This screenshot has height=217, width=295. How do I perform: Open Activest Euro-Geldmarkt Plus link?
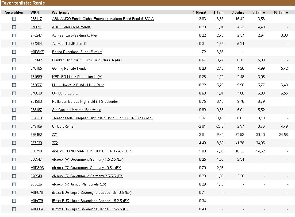point(75,35)
